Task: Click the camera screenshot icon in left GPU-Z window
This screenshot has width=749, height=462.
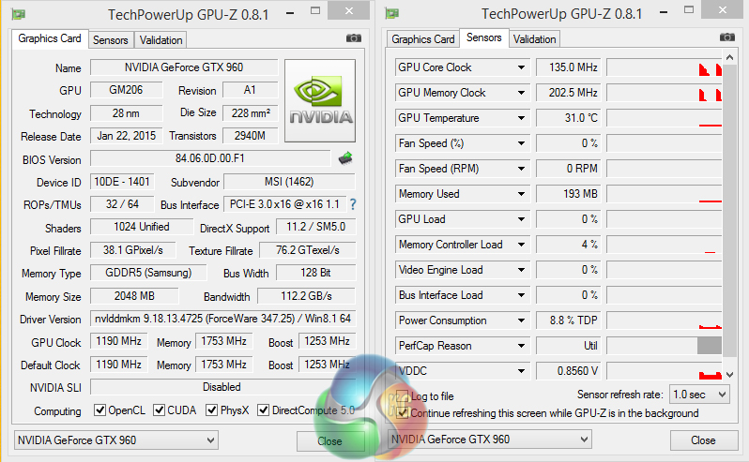Action: tap(354, 38)
